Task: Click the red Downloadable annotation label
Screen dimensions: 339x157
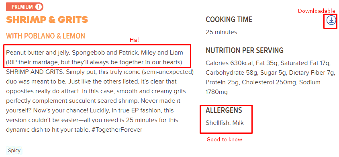Action: click(x=317, y=11)
